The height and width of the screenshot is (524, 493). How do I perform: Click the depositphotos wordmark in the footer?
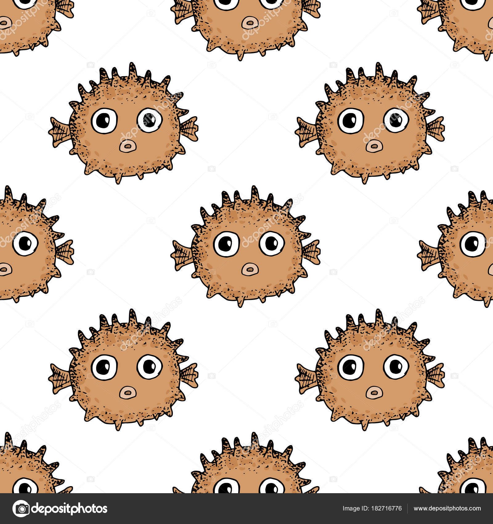pos(70,509)
